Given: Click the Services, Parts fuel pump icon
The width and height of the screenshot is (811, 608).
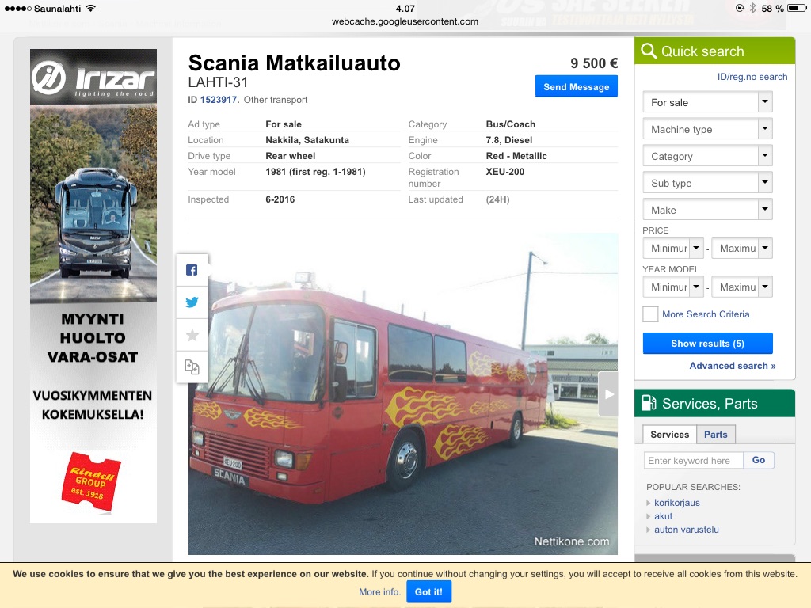Looking at the screenshot, I should 649,403.
